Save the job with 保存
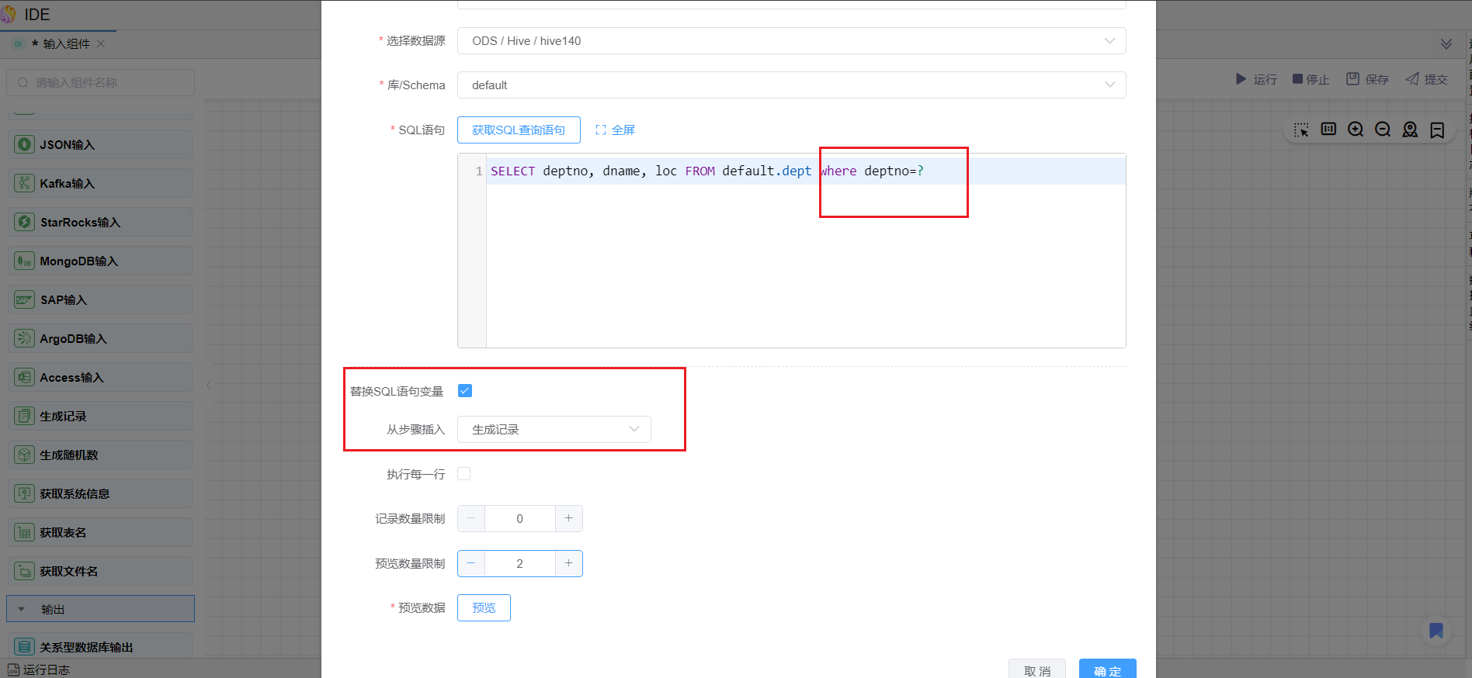 (1367, 79)
